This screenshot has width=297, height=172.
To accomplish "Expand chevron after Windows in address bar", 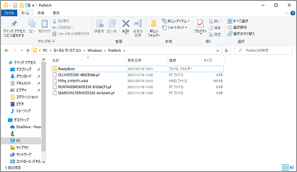I will (105, 50).
